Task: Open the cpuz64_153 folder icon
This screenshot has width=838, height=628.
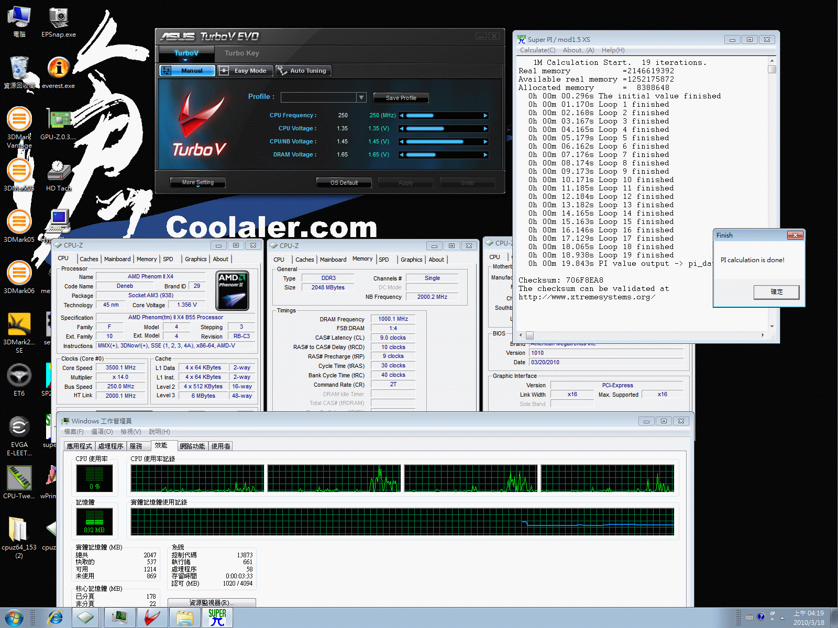Action: pos(19,537)
